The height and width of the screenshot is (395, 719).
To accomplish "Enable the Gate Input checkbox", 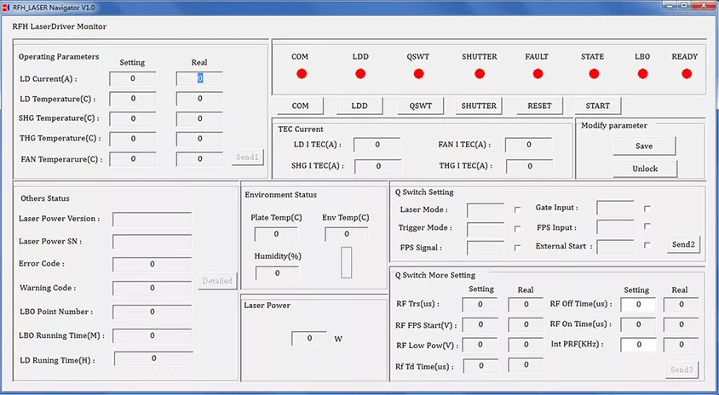I will [647, 209].
